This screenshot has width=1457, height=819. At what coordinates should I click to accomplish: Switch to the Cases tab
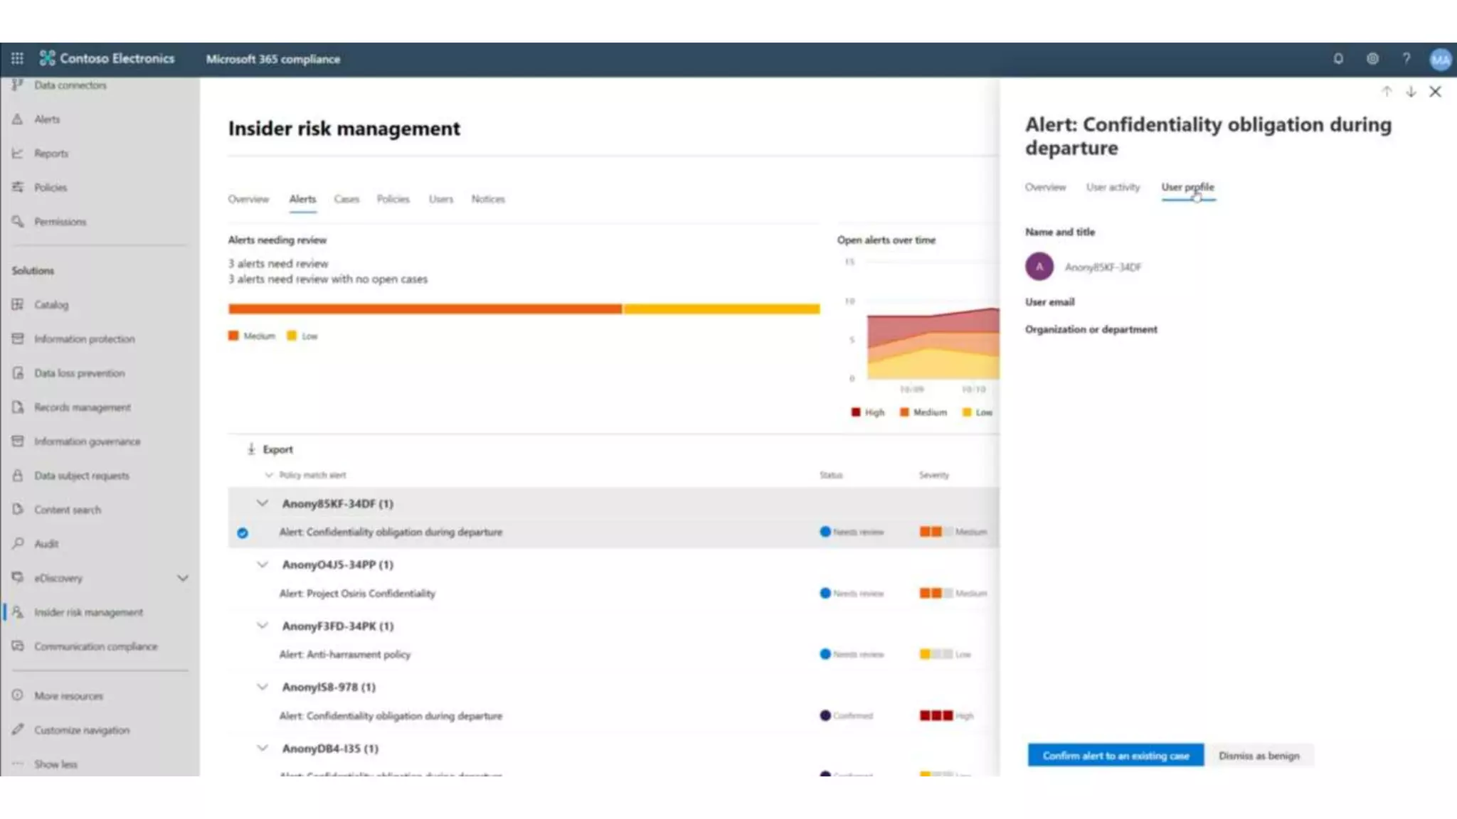[346, 199]
